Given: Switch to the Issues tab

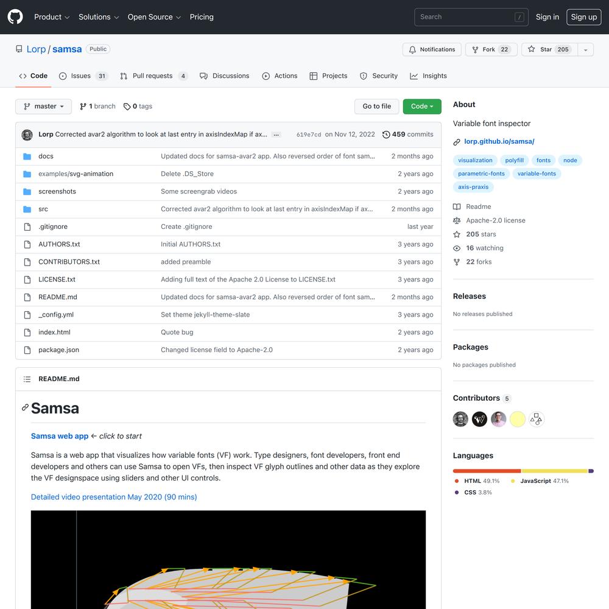Looking at the screenshot, I should tap(83, 76).
